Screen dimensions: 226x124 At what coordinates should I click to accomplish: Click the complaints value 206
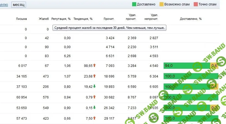[x=46, y=87]
